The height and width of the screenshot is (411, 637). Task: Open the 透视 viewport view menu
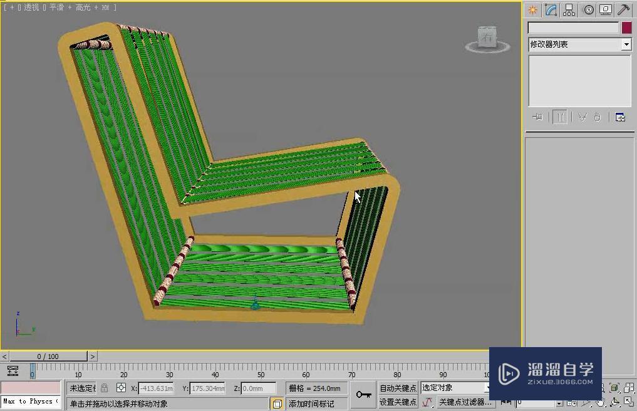pos(32,8)
